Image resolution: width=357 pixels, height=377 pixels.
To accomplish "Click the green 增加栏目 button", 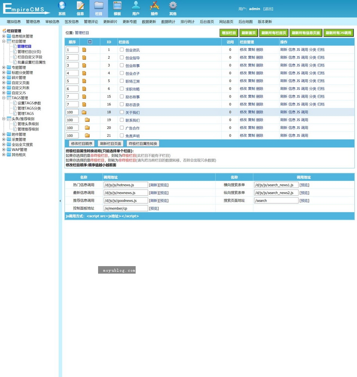I will pyautogui.click(x=229, y=33).
